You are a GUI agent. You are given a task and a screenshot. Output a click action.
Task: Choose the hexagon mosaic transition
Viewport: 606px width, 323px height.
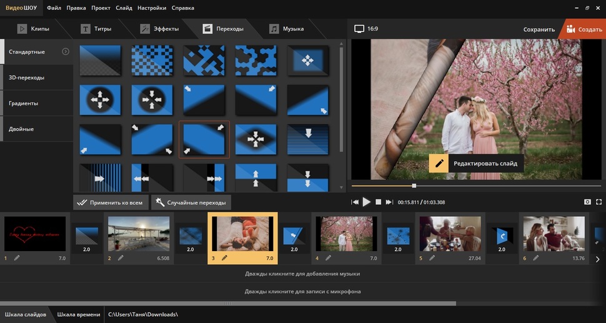(x=256, y=60)
